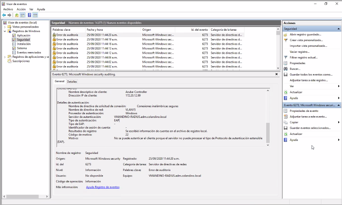
Task: Click Vaciar registro action
Action: 300,52
